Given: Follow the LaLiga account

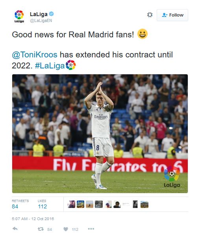Looking at the screenshot, I should [172, 15].
